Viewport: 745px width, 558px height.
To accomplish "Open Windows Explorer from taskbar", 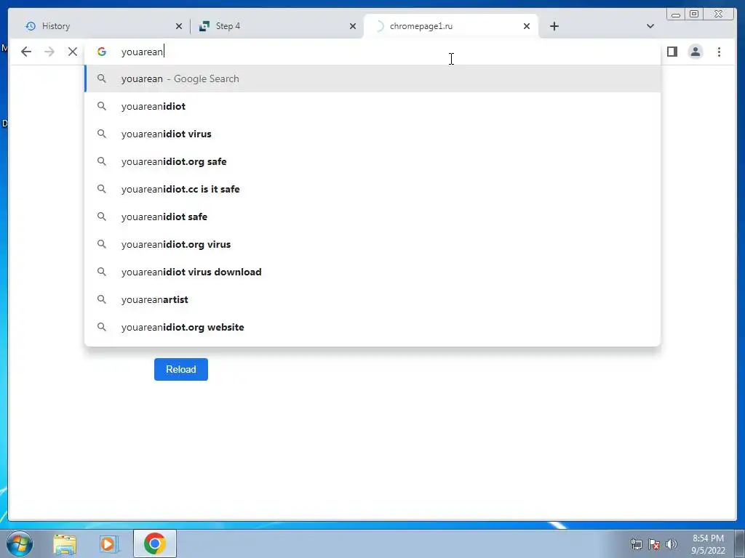I will click(65, 543).
